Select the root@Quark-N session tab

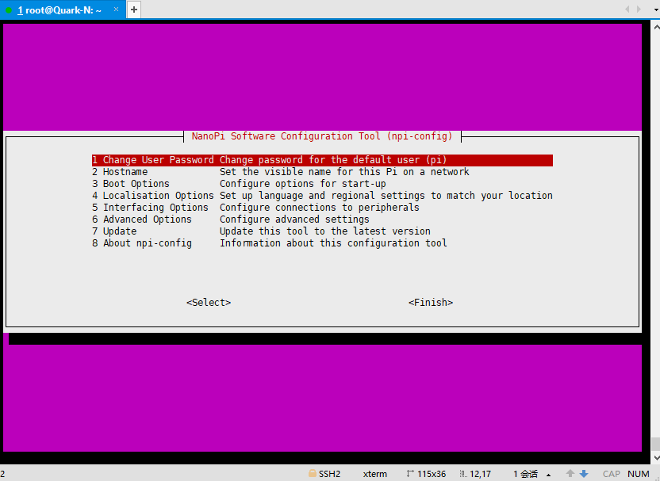click(x=63, y=10)
